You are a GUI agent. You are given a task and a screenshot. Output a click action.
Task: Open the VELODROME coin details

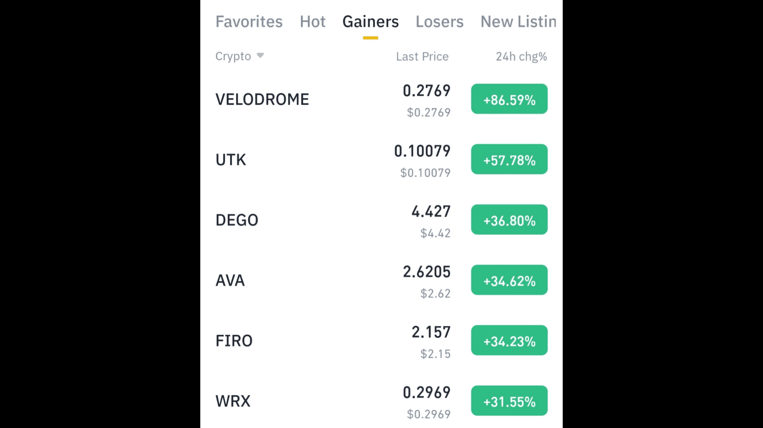[262, 99]
